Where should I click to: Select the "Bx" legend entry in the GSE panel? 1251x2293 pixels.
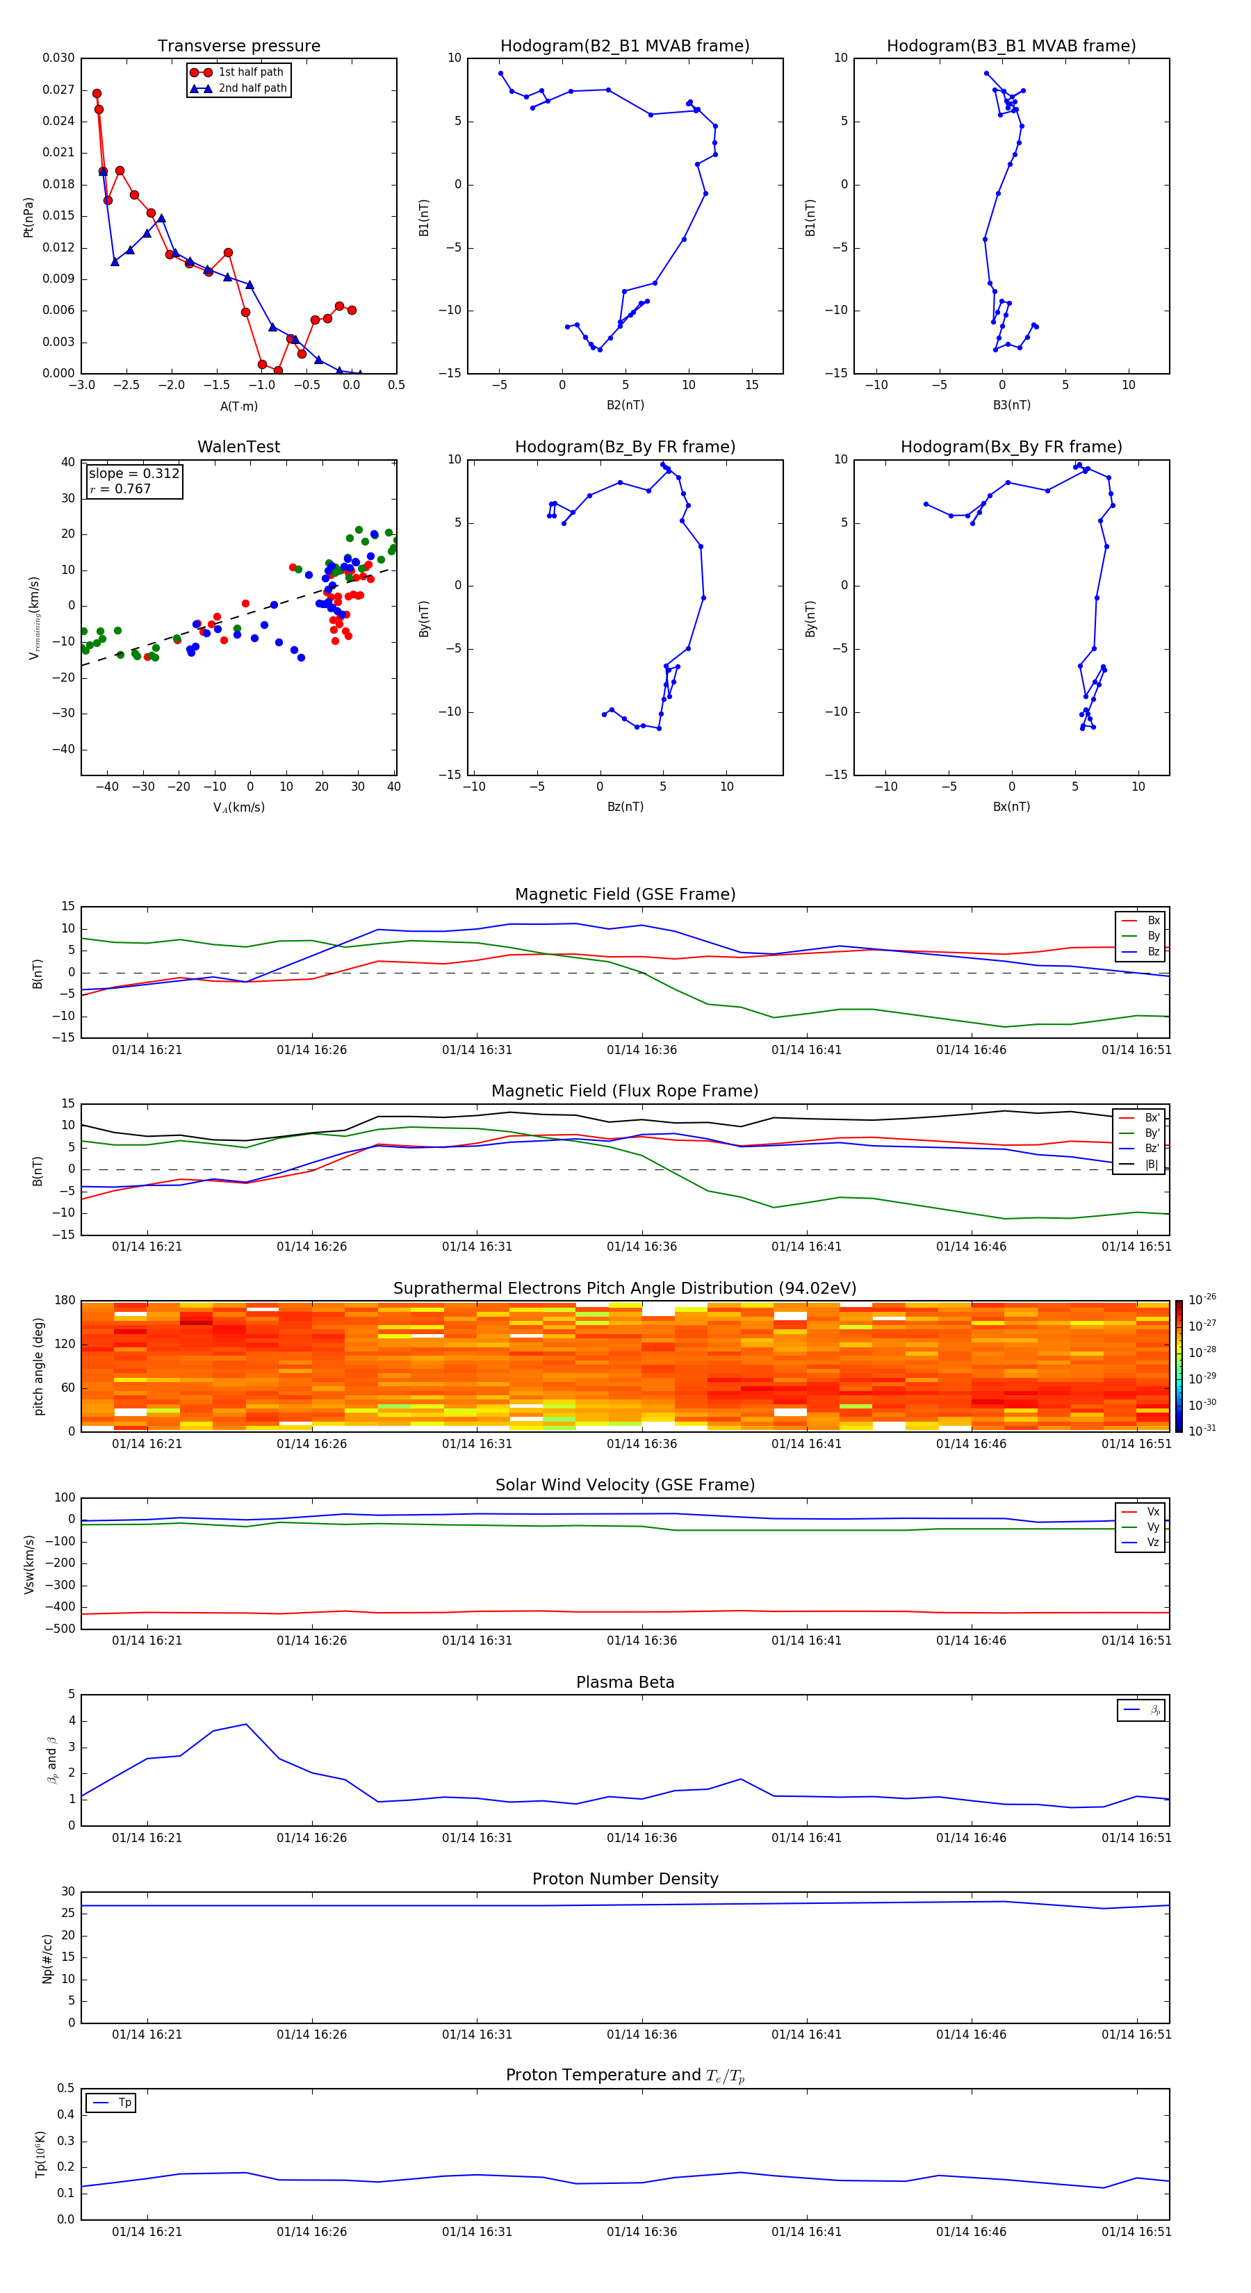pyautogui.click(x=1140, y=921)
